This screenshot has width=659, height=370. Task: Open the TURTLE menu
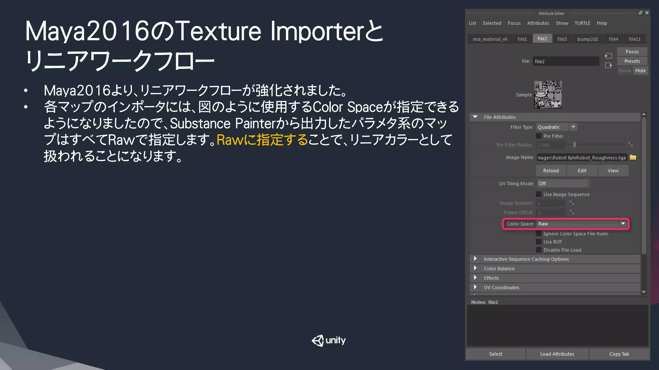[582, 23]
